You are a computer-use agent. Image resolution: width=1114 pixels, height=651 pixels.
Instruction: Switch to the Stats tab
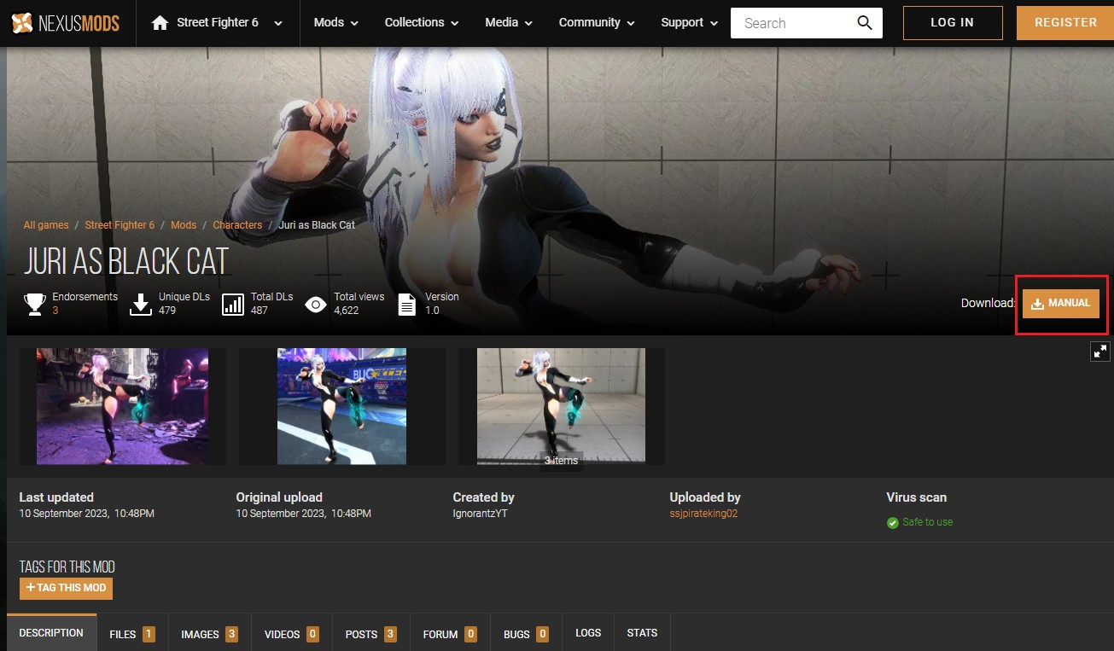coord(642,633)
